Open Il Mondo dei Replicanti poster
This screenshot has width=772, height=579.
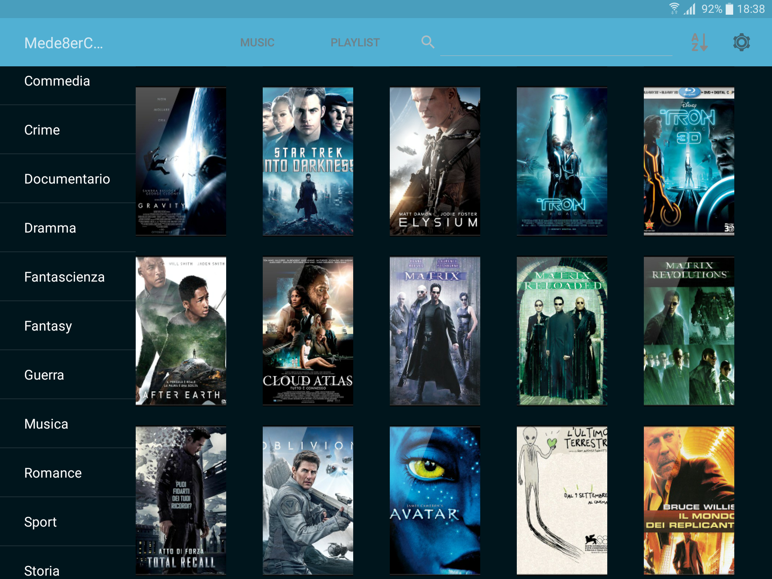[x=689, y=501]
